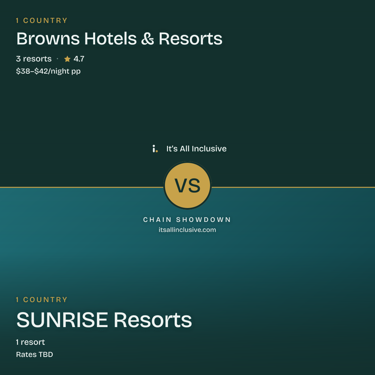
Task: Click the gold VS circle badge
Action: (x=187, y=185)
